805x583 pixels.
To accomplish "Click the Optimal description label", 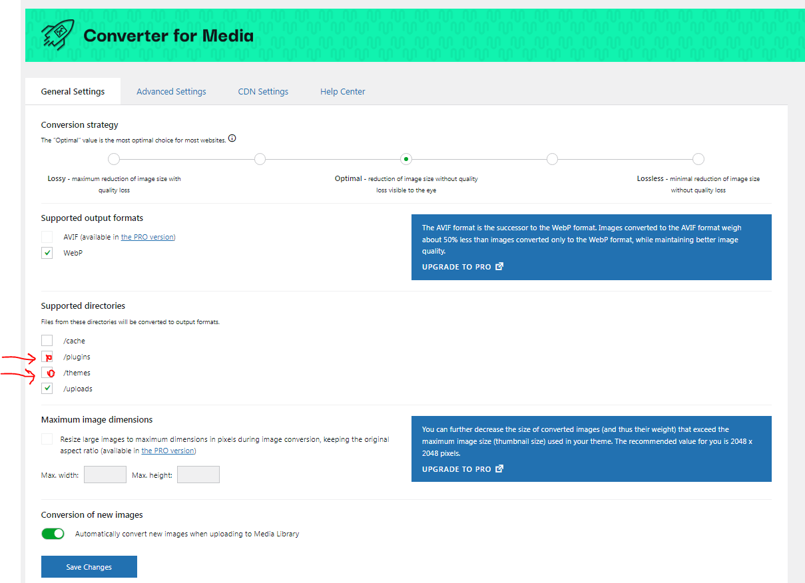I will [406, 184].
